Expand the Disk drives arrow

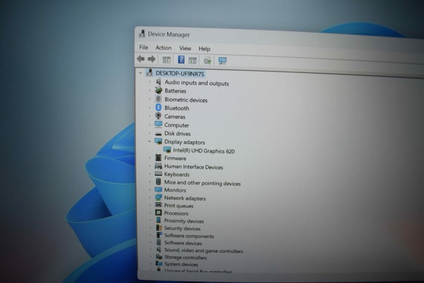[150, 133]
